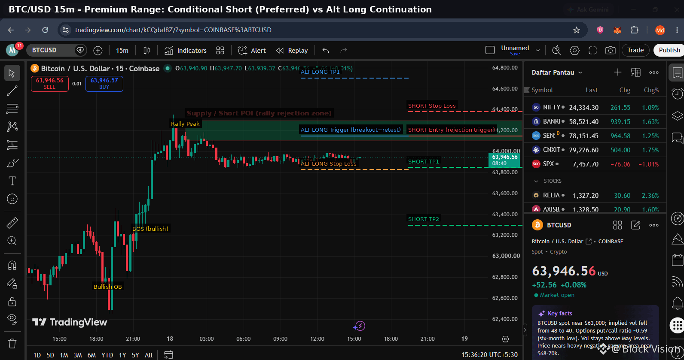This screenshot has width=684, height=360.
Task: Toggle stay in drawing mode
Action: tap(12, 283)
